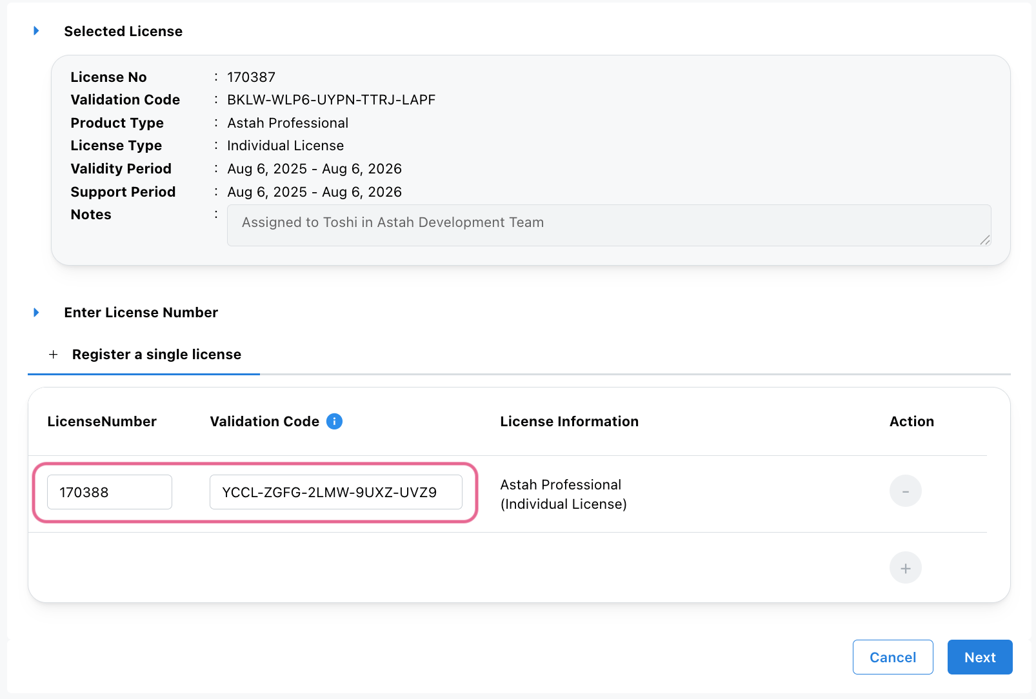
Task: Click the Notes text area
Action: [x=609, y=225]
